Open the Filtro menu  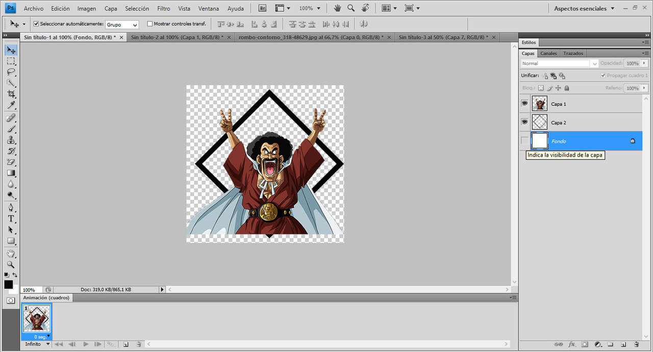coord(164,9)
